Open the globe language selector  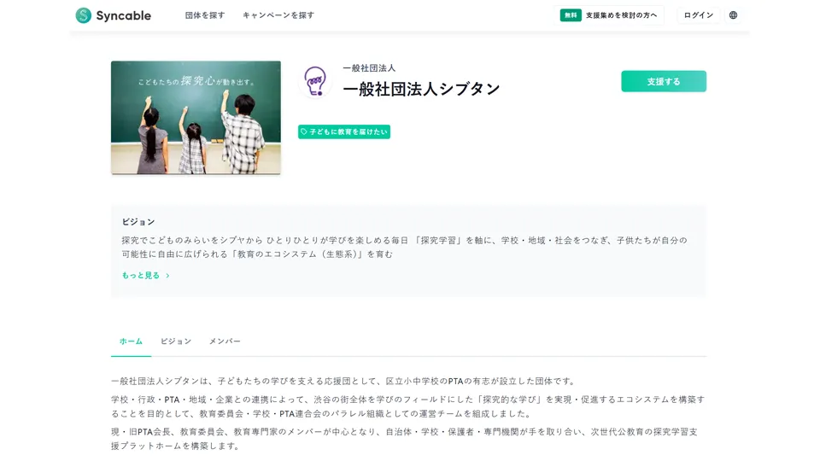pos(733,15)
